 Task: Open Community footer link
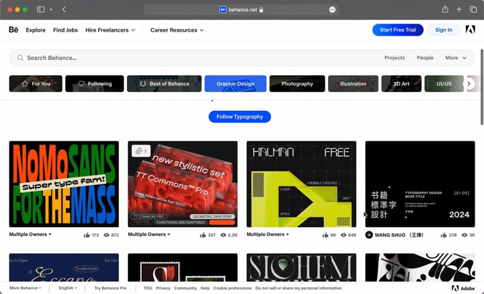(186, 288)
